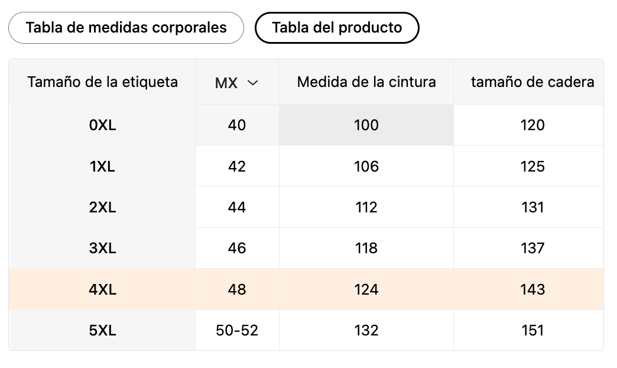
Task: Click hip value 143 in 4XL row
Action: (532, 289)
